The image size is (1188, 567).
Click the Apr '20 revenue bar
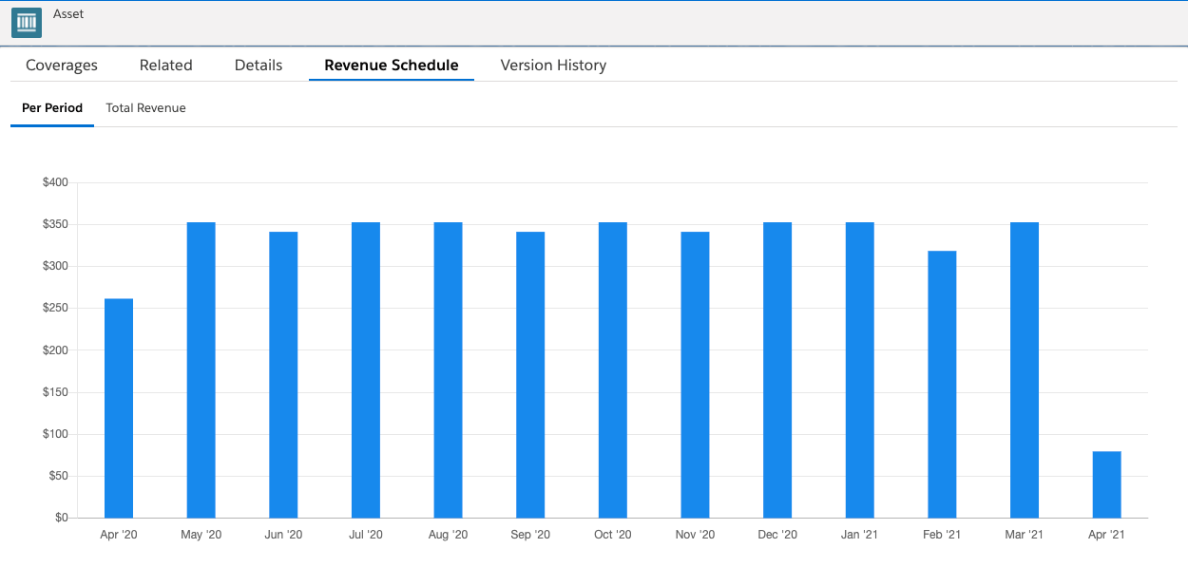coord(119,408)
